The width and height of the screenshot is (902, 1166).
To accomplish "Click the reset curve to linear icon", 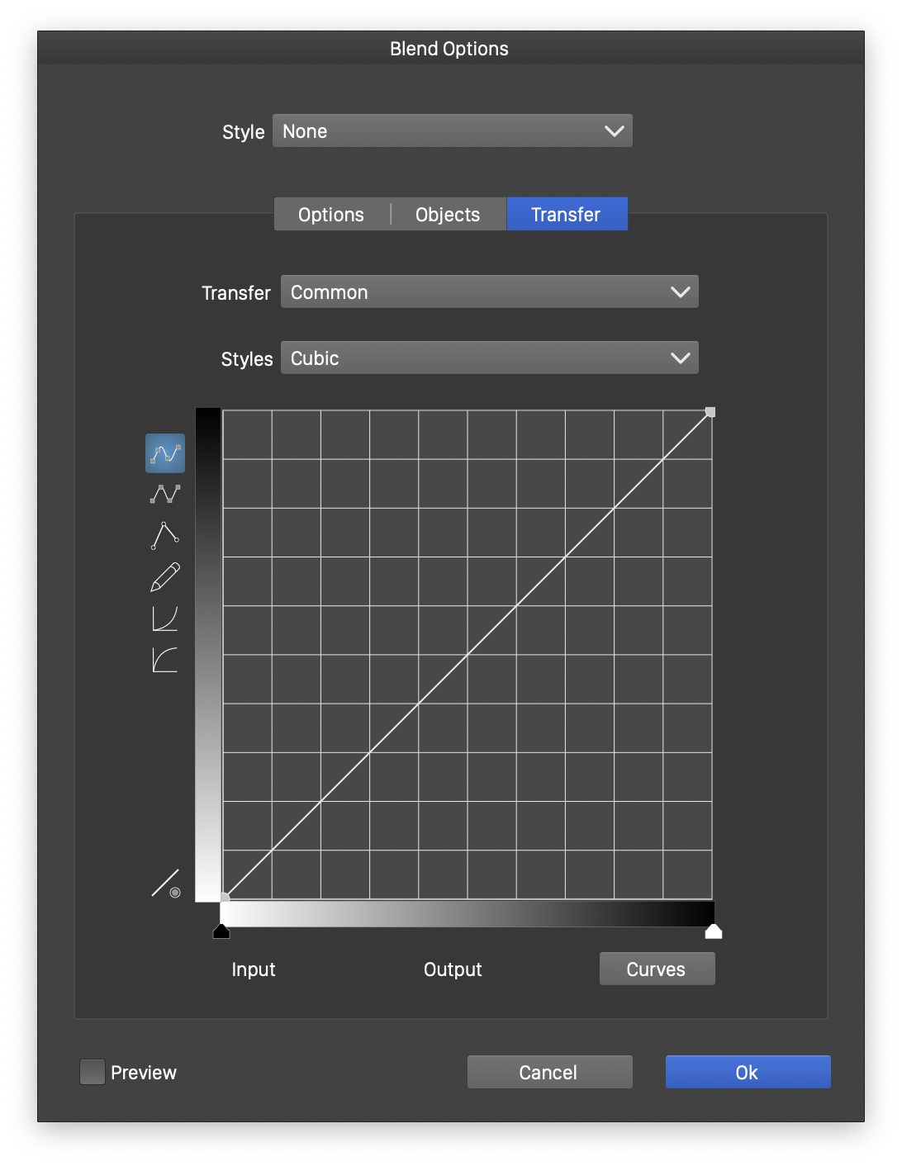I will [x=166, y=884].
